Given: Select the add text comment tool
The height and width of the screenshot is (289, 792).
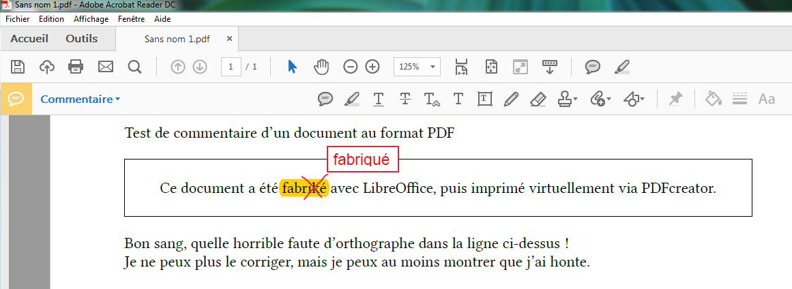Looking at the screenshot, I should (x=458, y=99).
